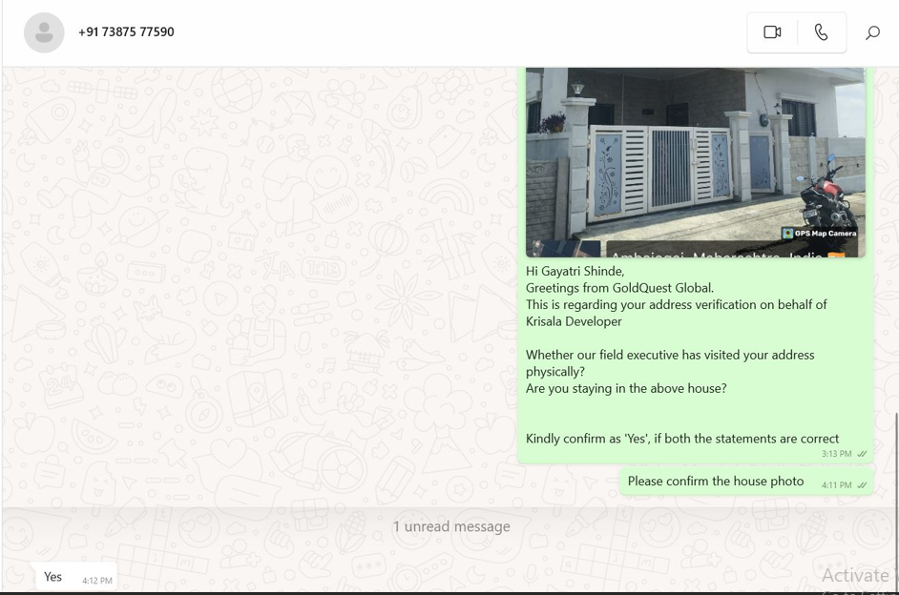Image resolution: width=899 pixels, height=595 pixels.
Task: Click the read ticks next to 4:11 PM
Action: [x=861, y=485]
